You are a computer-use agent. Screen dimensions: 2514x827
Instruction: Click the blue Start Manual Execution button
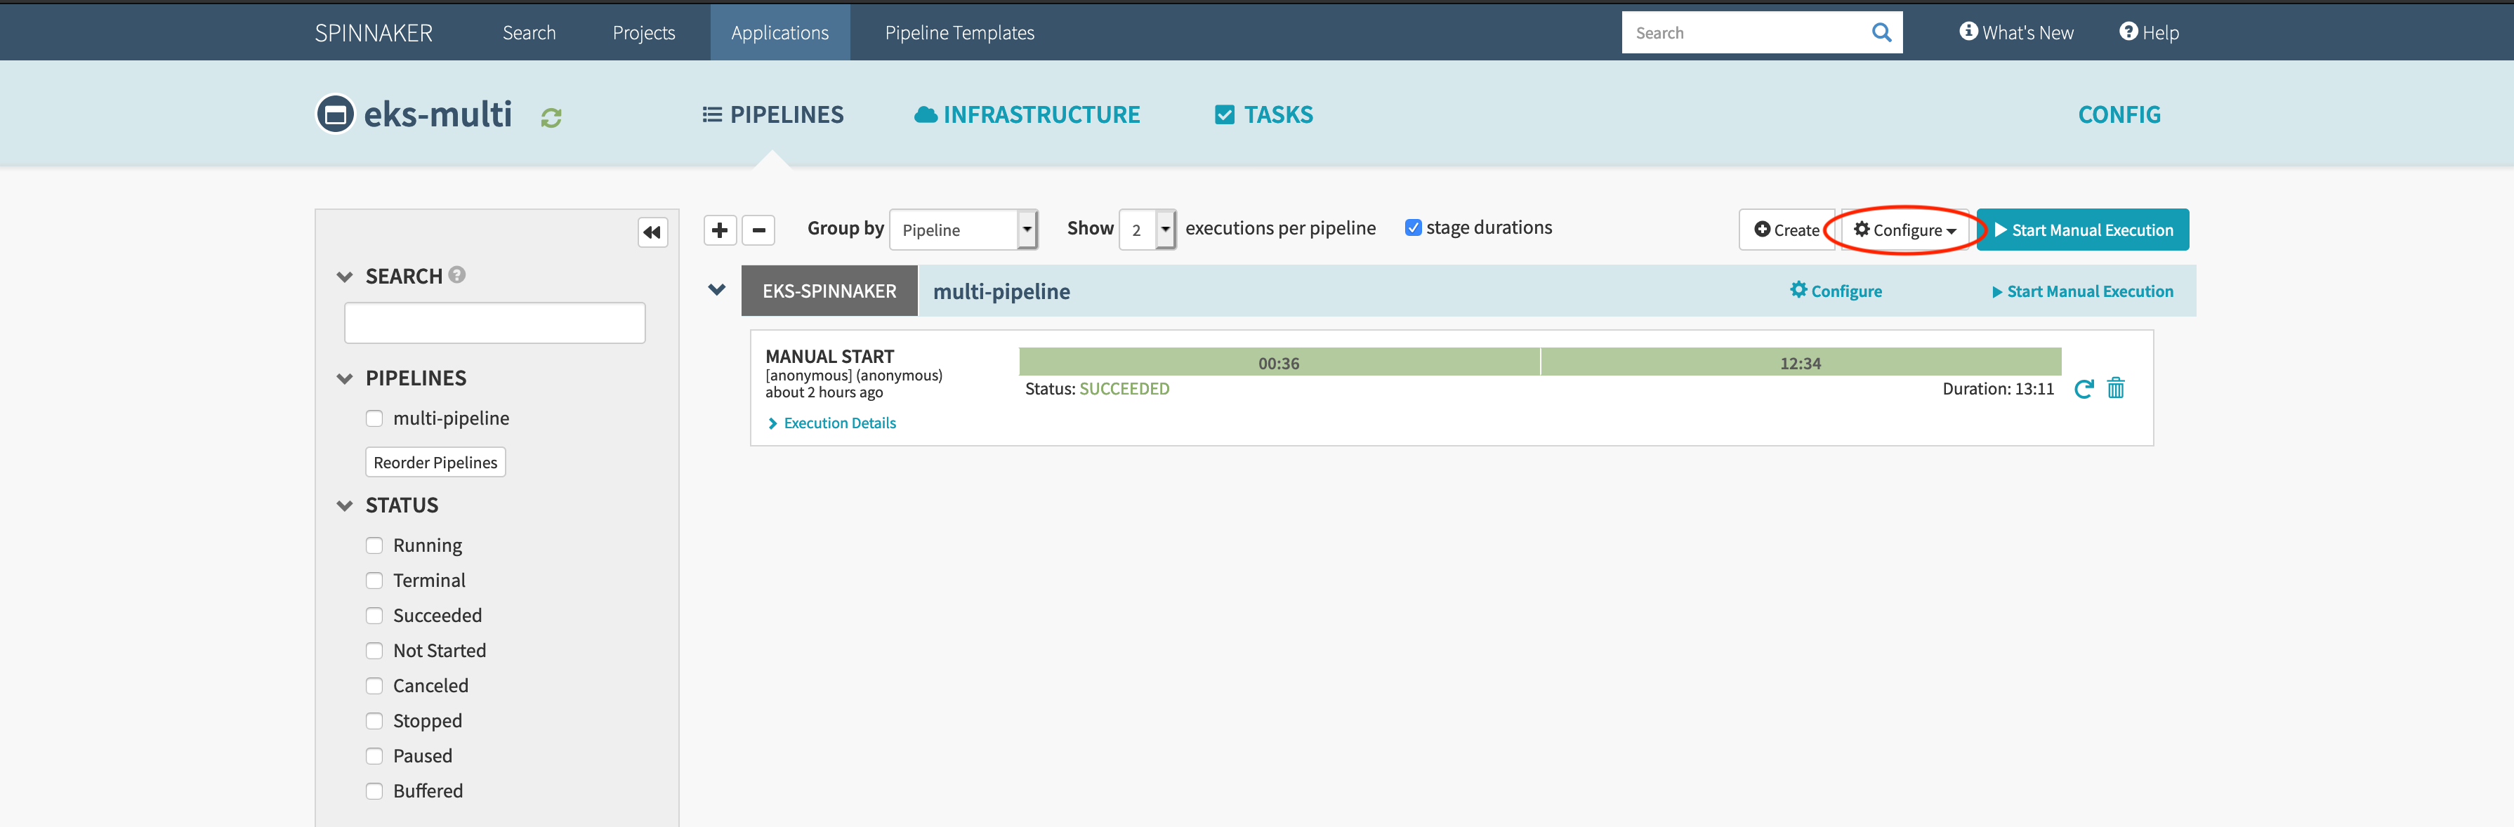point(2083,230)
